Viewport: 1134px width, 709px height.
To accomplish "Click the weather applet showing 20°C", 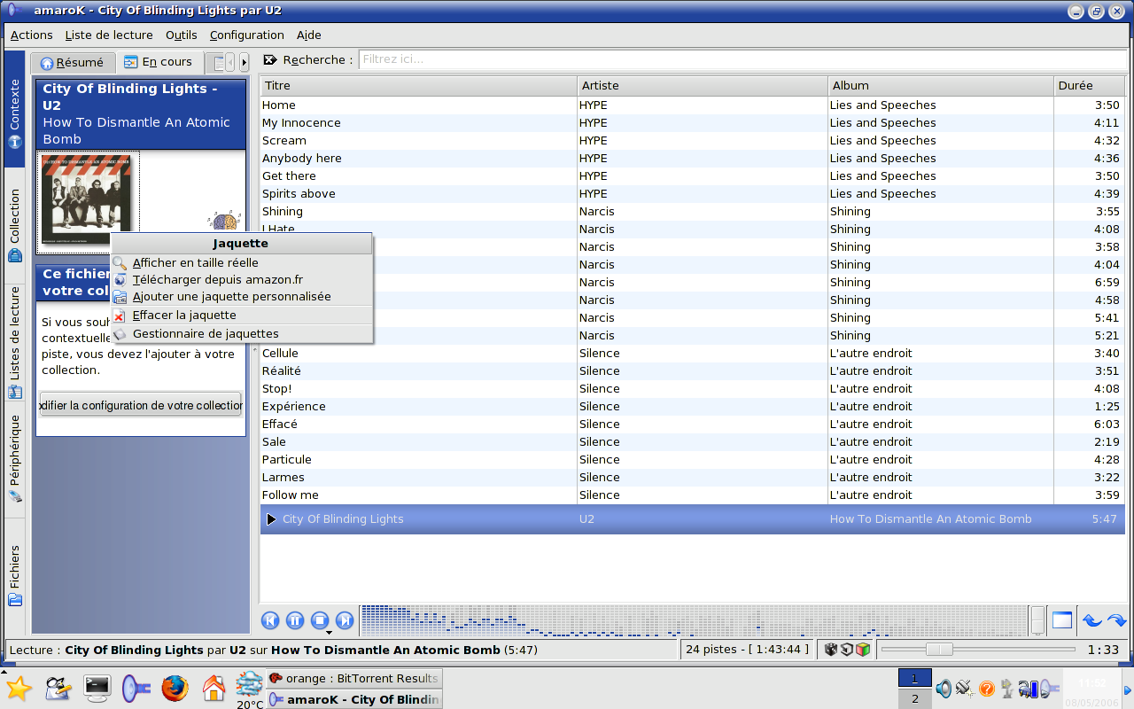I will click(x=250, y=690).
